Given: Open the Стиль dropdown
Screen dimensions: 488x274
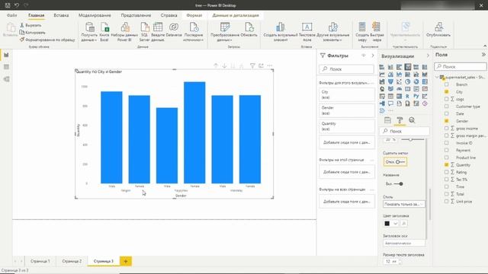Looking at the screenshot, I should point(403,204).
